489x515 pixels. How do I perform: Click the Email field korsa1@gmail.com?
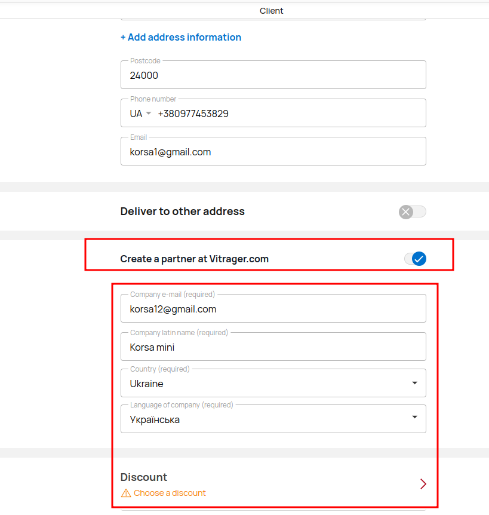[x=273, y=151]
